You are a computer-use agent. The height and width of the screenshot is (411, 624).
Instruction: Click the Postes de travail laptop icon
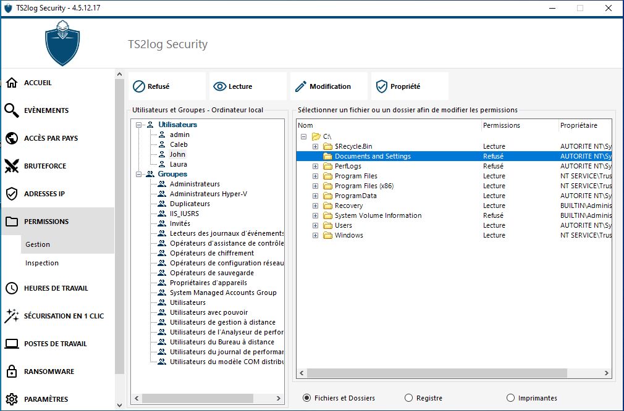coord(12,344)
